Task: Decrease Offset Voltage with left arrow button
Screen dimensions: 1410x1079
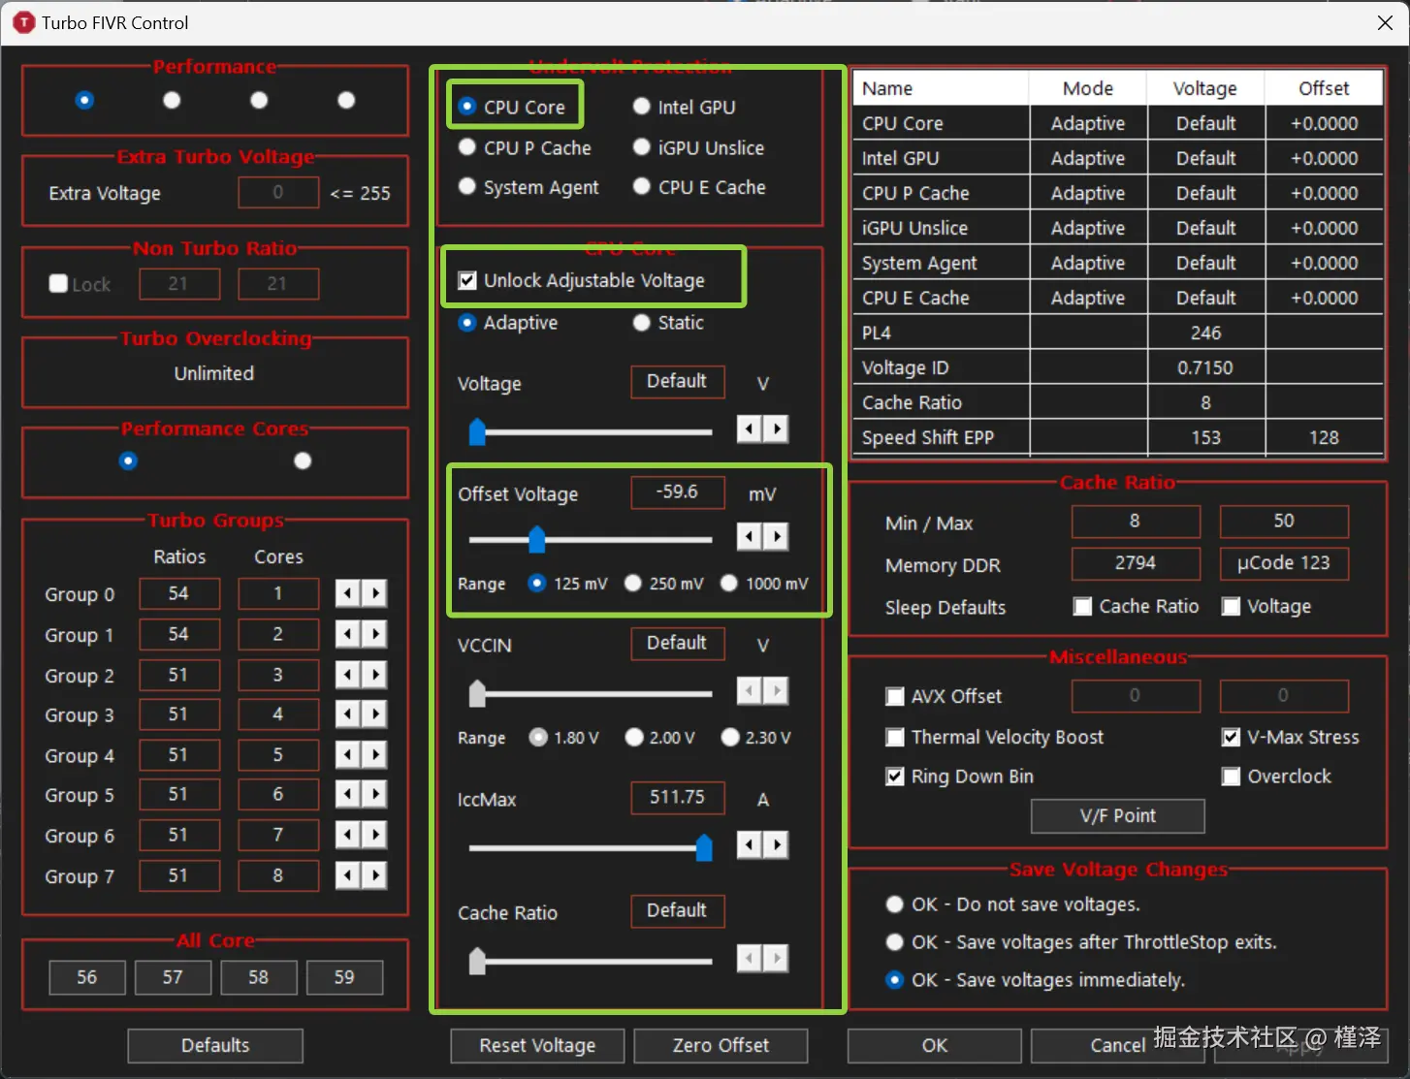Action: pos(750,537)
